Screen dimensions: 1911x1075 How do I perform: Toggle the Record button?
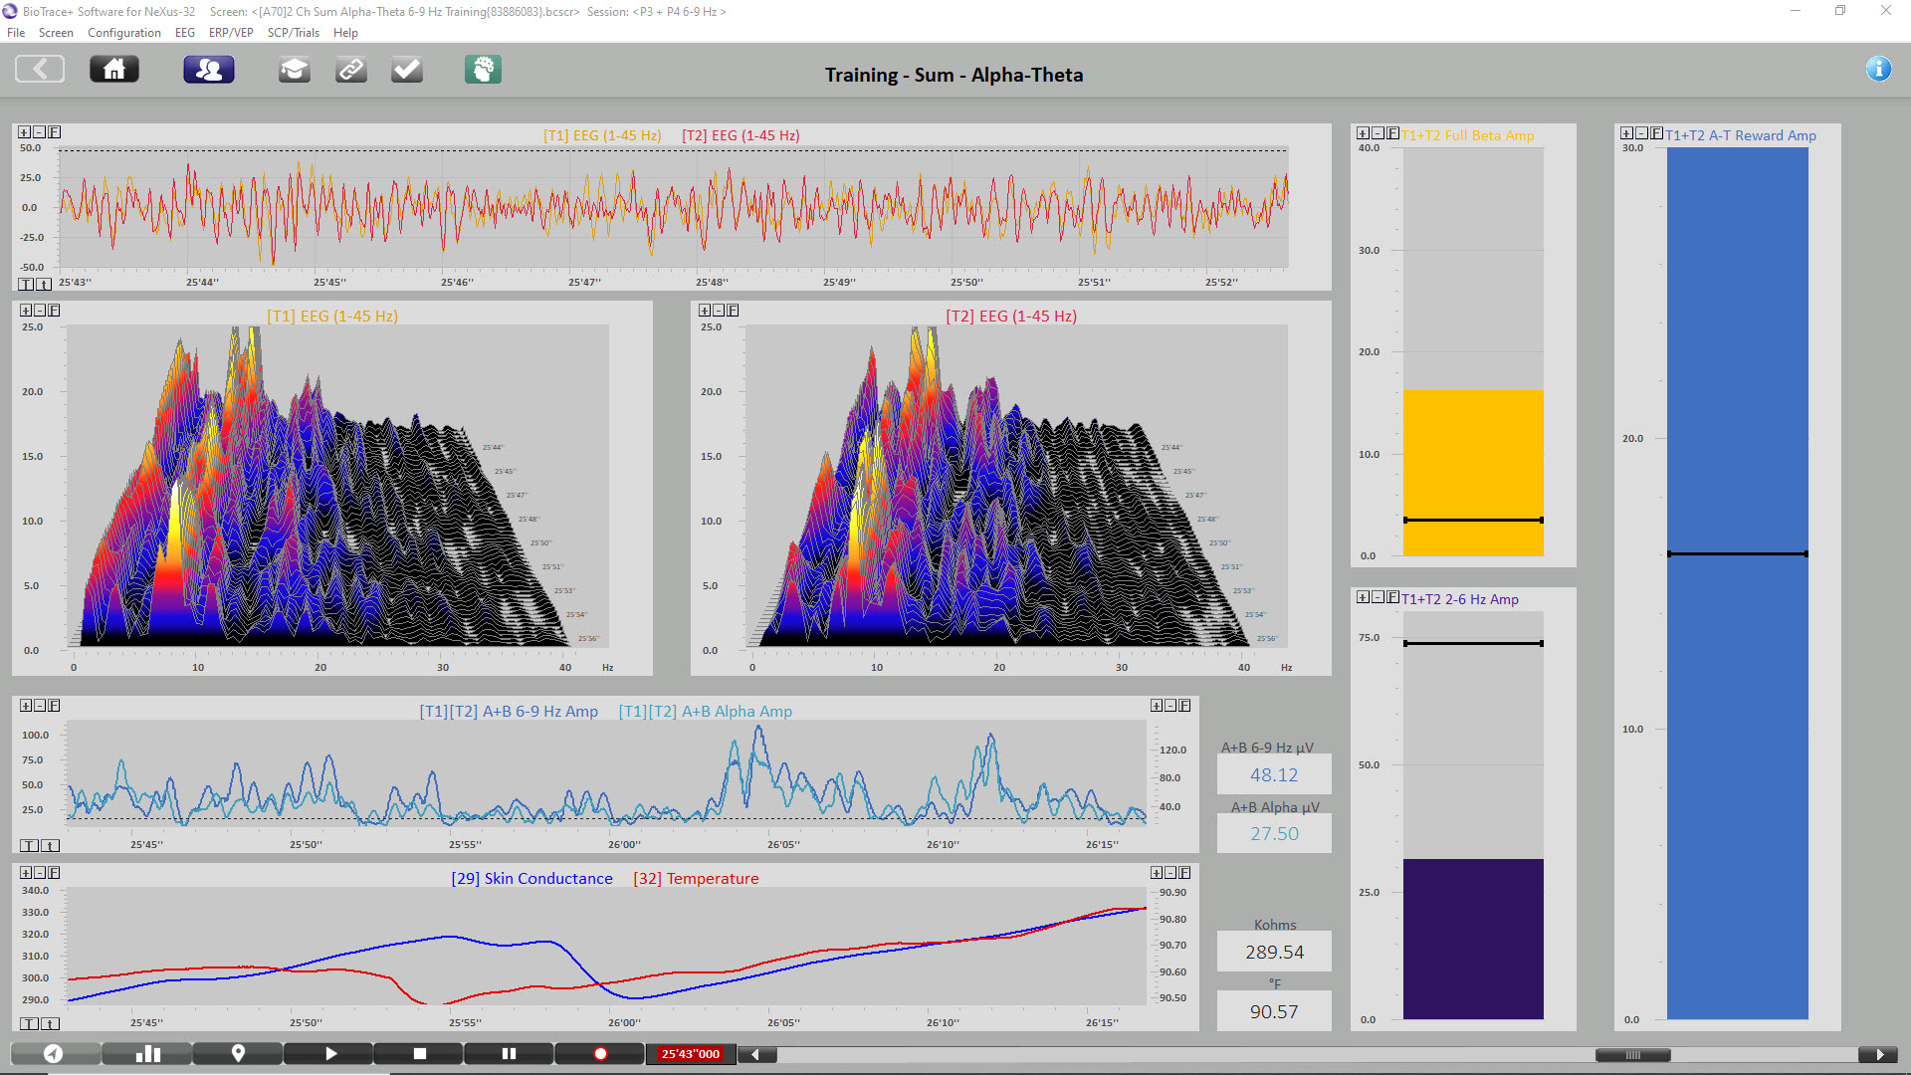click(600, 1054)
